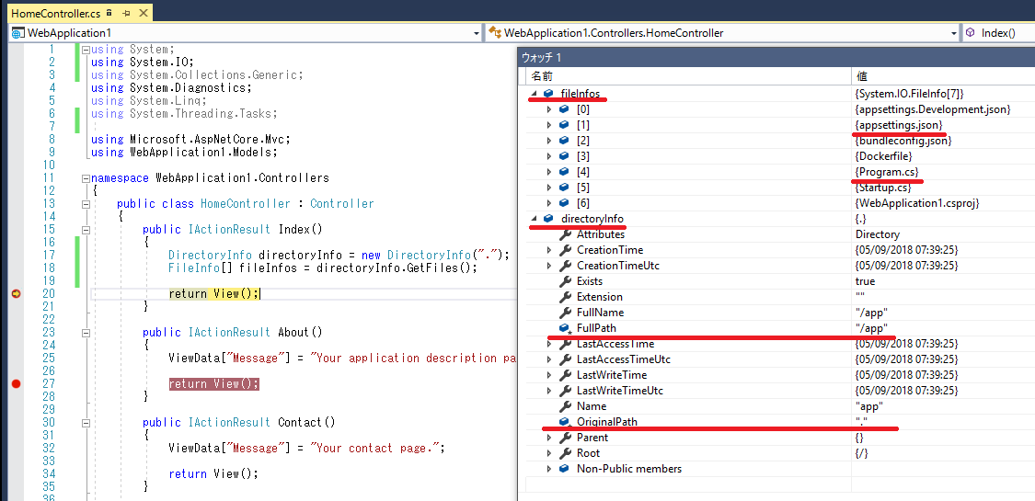Select the HomeController.cs document tab
1035x501 pixels.
(55, 14)
